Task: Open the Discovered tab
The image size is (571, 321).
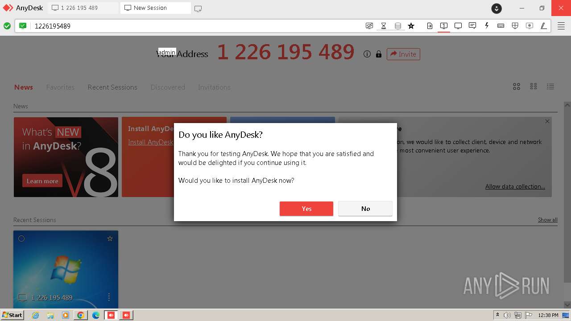Action: (168, 87)
